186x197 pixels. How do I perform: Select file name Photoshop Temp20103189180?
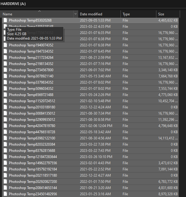(32, 107)
